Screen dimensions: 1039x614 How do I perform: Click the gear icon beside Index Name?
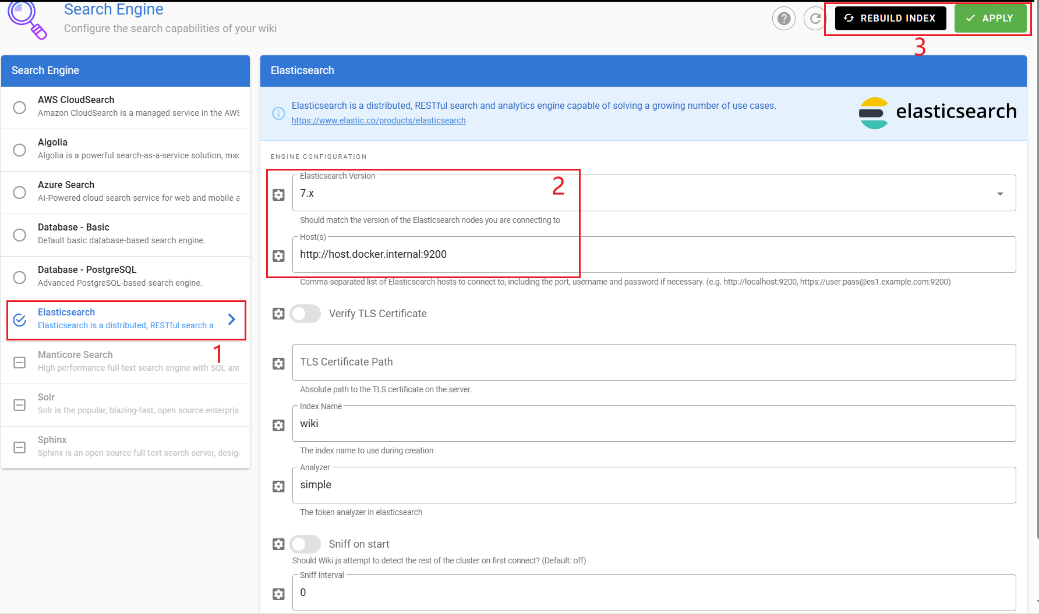pos(278,425)
